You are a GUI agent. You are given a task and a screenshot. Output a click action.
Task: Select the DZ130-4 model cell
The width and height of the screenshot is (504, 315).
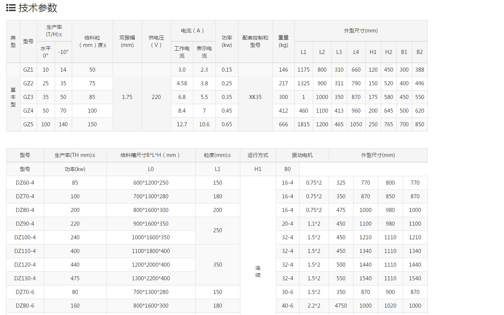(x=25, y=278)
